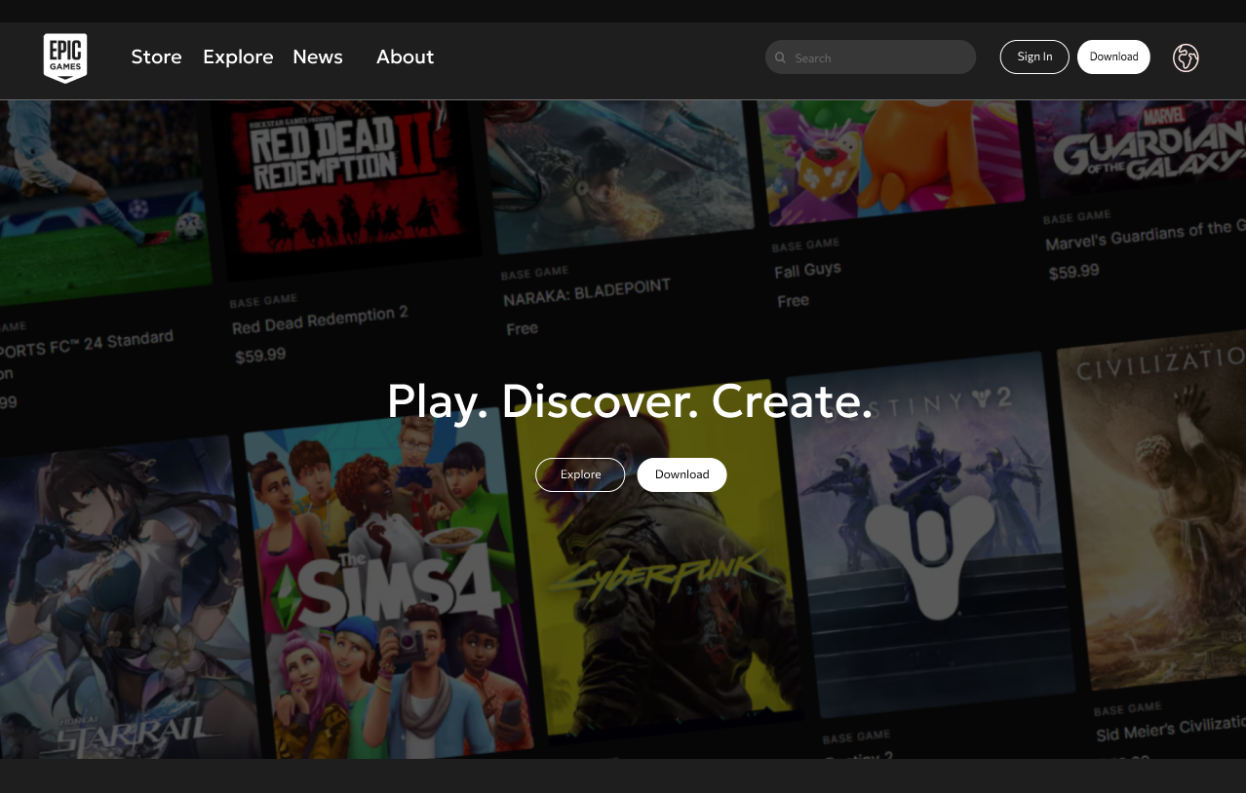Click inside the Search input field

877,57
